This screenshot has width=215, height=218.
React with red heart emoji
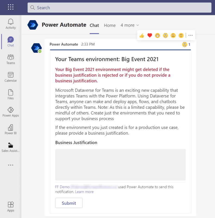150,35
